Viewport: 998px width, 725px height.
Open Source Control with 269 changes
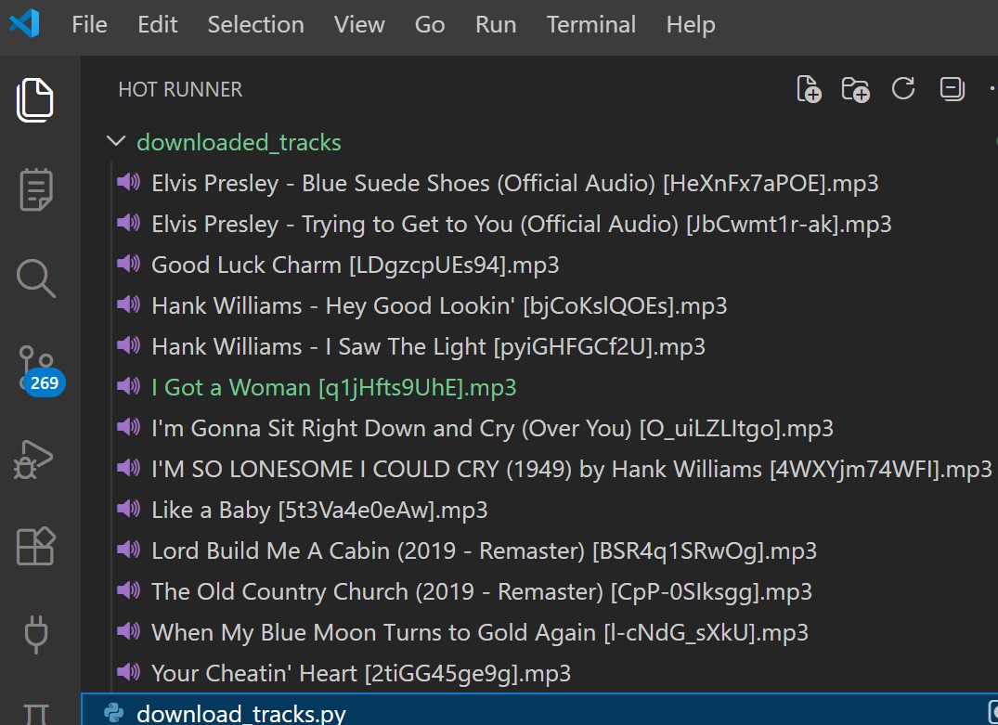point(40,371)
